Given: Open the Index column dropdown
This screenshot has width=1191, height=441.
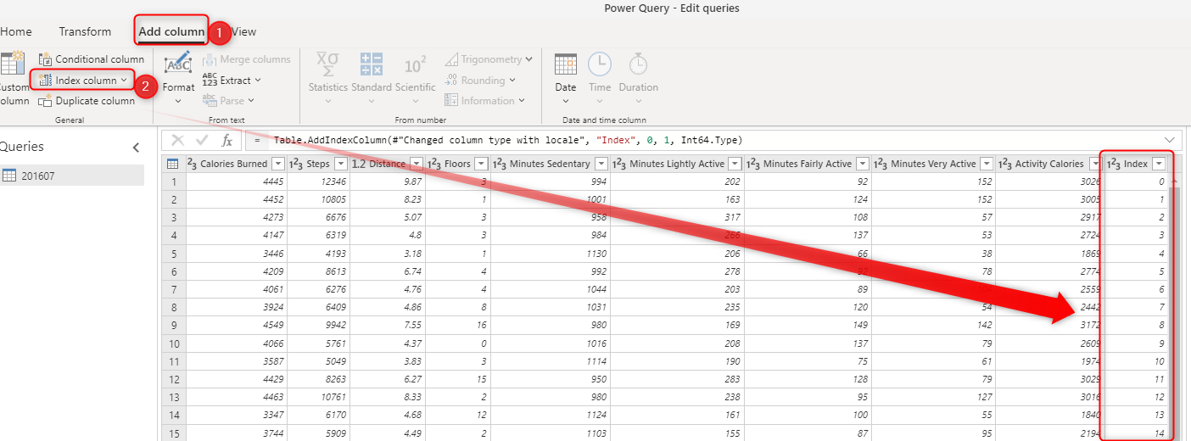Looking at the screenshot, I should (x=124, y=81).
